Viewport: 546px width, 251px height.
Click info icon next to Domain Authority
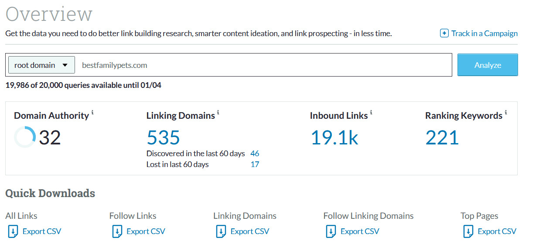click(x=92, y=113)
